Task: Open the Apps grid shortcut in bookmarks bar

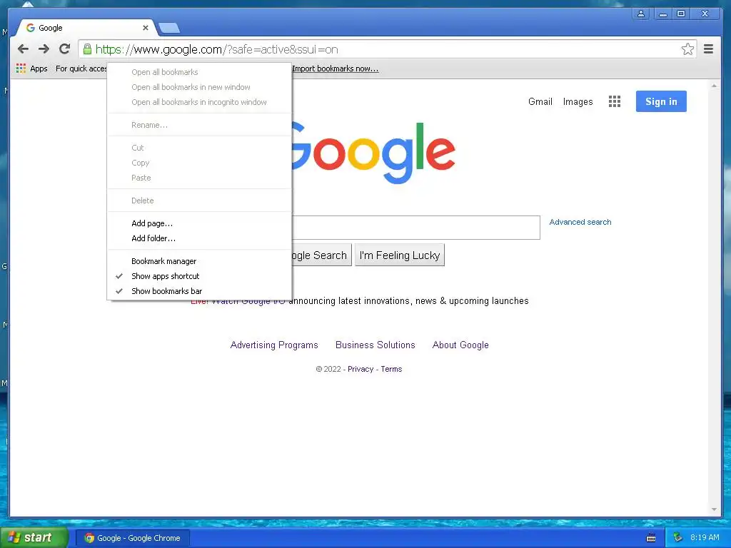Action: point(21,68)
